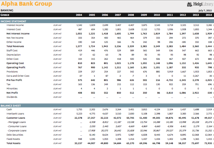Screen dimensions: 214x148
Task: Click the Total Revenues row label
Action: coord(15,46)
